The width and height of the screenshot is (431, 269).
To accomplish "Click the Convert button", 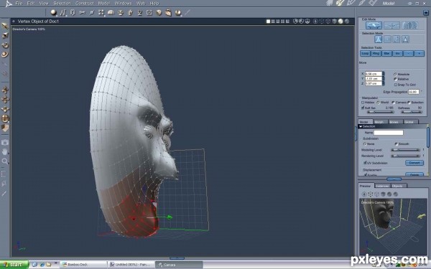I will click(x=414, y=163).
